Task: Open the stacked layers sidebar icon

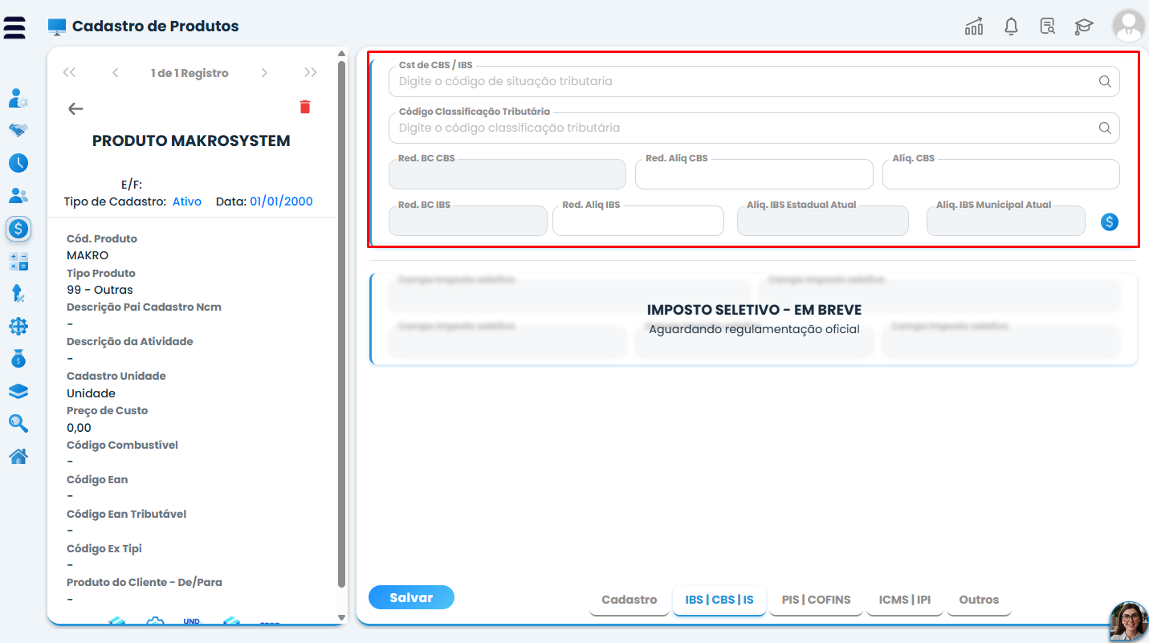Action: 18,391
